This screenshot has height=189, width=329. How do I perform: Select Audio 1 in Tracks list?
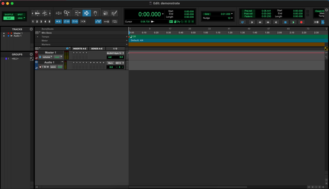17,36
